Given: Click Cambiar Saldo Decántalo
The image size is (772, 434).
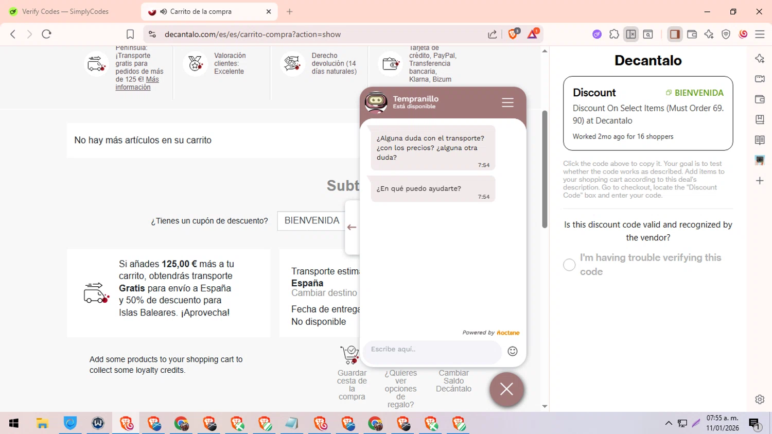Looking at the screenshot, I should [453, 381].
